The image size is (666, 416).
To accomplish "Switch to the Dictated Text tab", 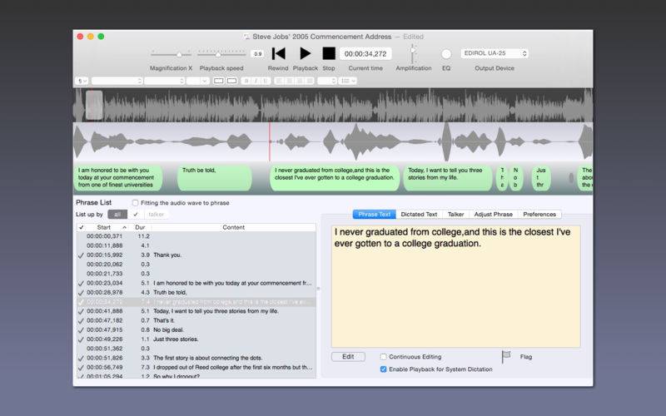I will coord(419,215).
